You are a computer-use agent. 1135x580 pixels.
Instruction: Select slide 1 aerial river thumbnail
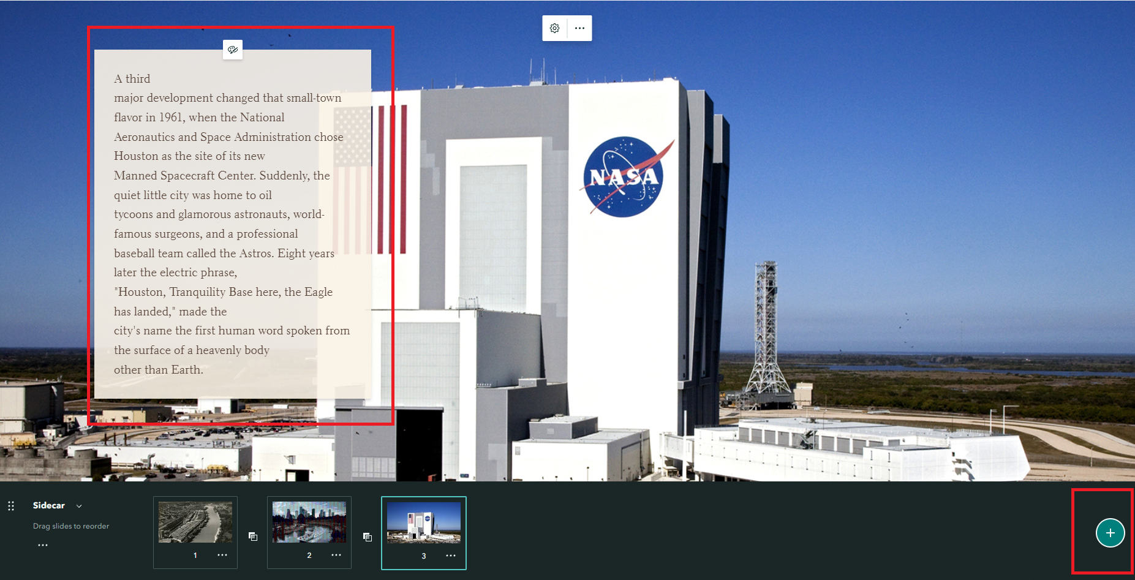[x=195, y=522]
